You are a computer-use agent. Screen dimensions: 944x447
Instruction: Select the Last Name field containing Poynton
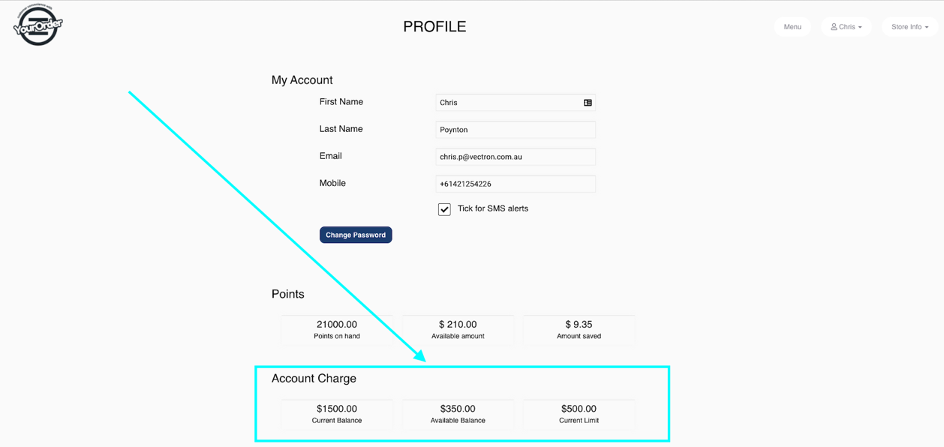516,130
